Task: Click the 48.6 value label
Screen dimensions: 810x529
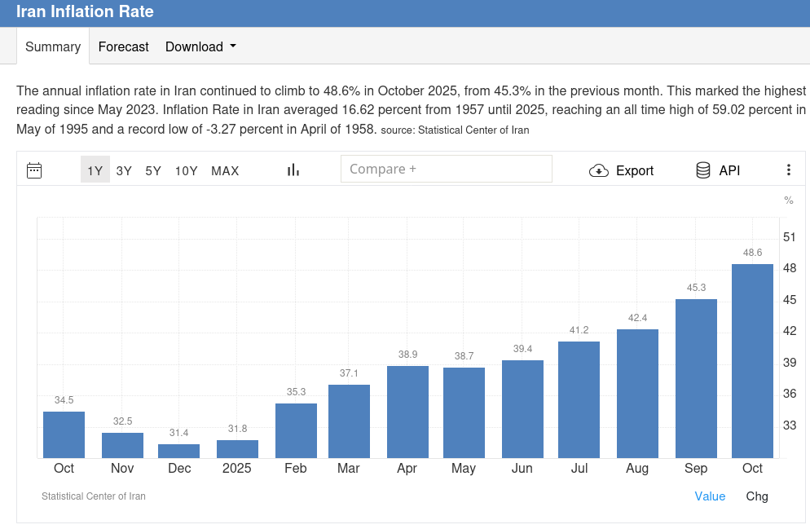Action: pos(752,253)
